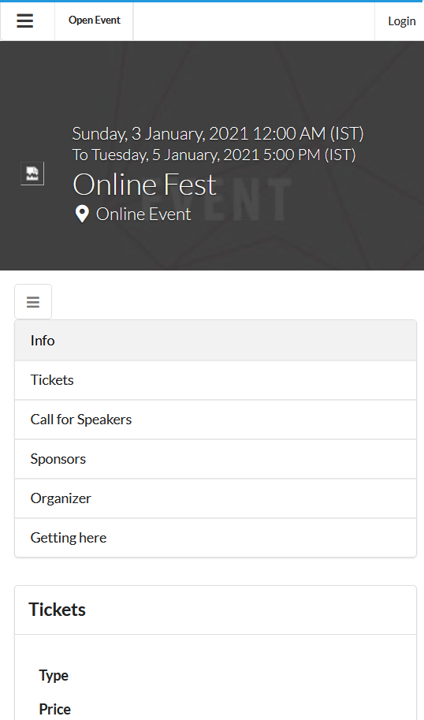Navigate to the Organizer section
This screenshot has height=720, width=424.
[215, 498]
